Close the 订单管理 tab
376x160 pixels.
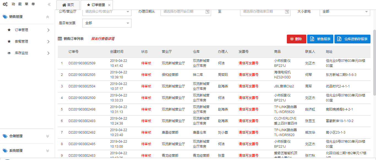tap(109, 5)
